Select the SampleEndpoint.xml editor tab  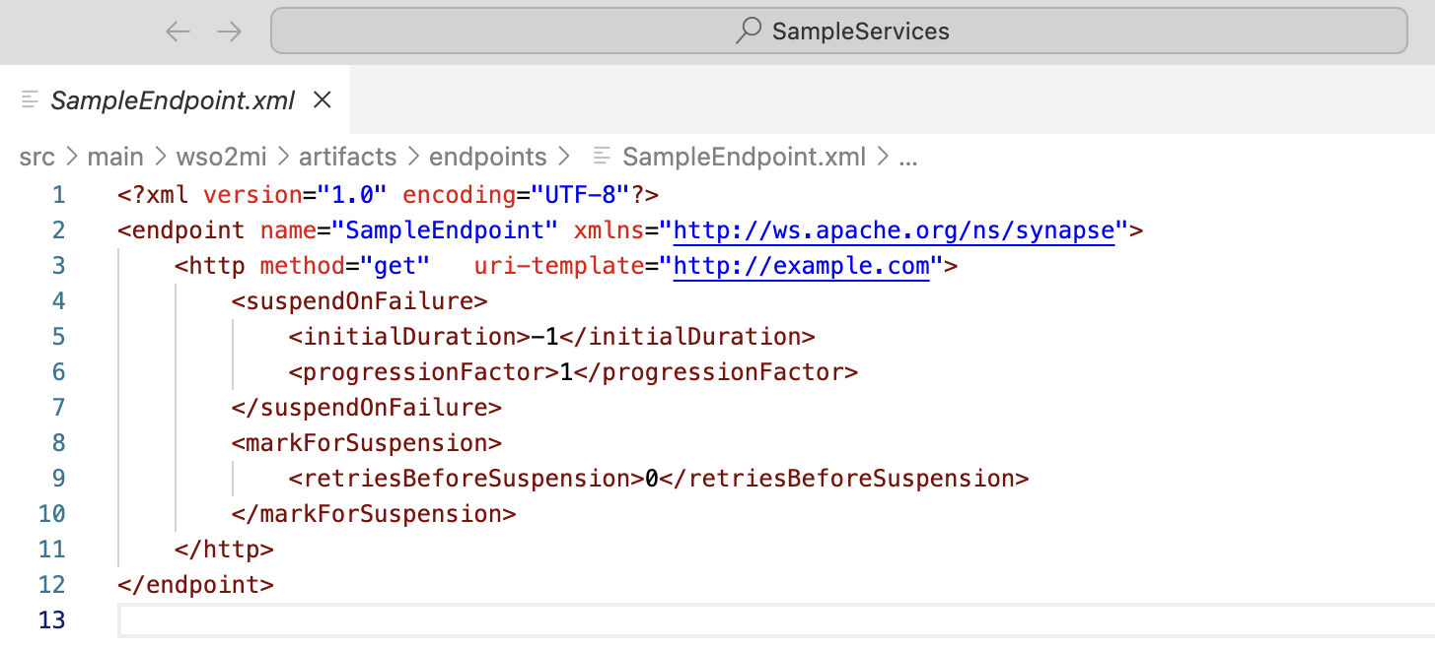[175, 99]
